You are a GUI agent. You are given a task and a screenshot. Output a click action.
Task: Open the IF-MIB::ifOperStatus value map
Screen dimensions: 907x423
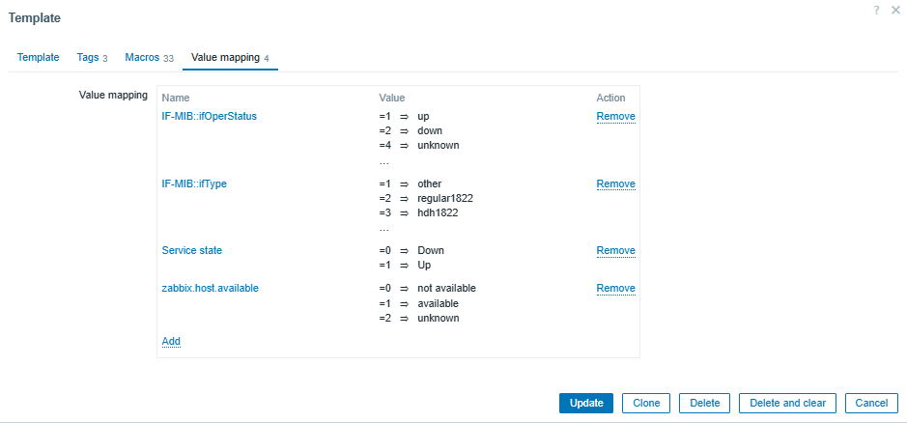pyautogui.click(x=210, y=116)
